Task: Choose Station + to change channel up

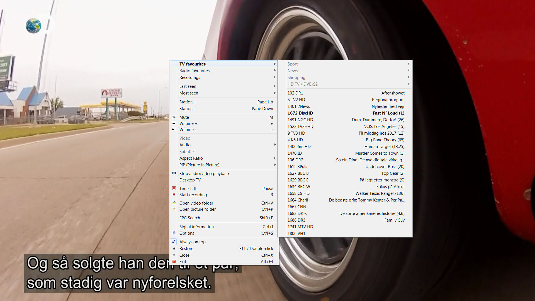Action: click(188, 102)
